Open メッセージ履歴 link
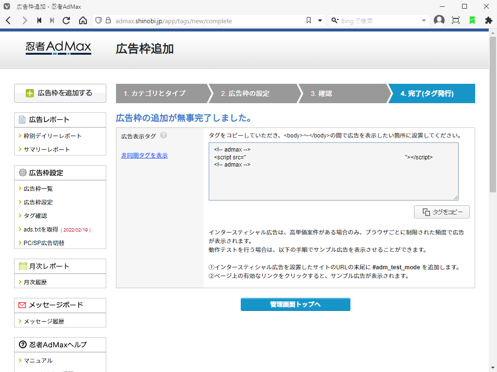497x372 pixels. (x=44, y=322)
